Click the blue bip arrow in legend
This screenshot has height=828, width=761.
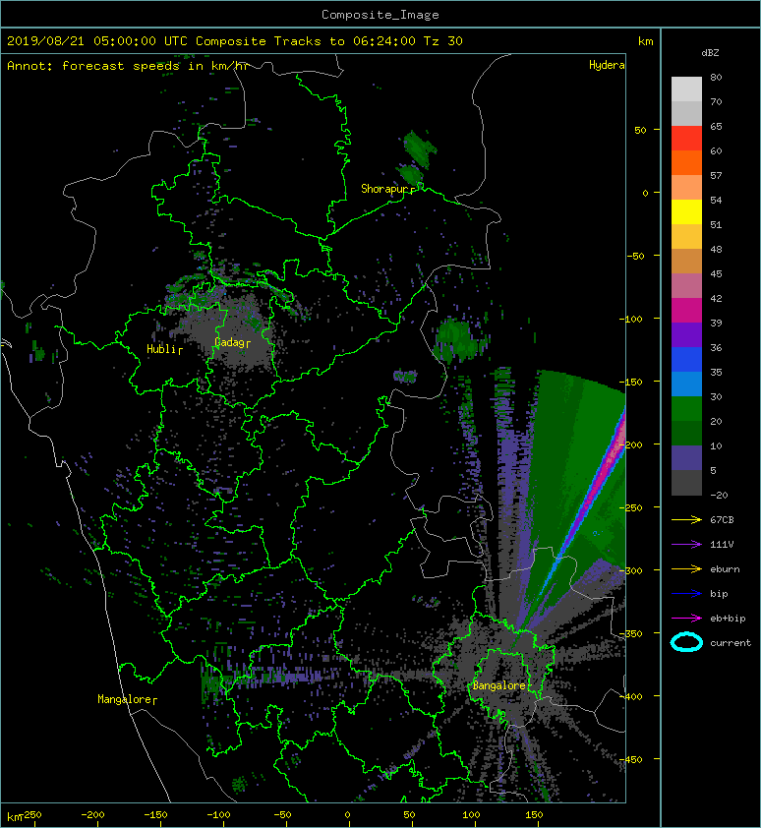[686, 594]
